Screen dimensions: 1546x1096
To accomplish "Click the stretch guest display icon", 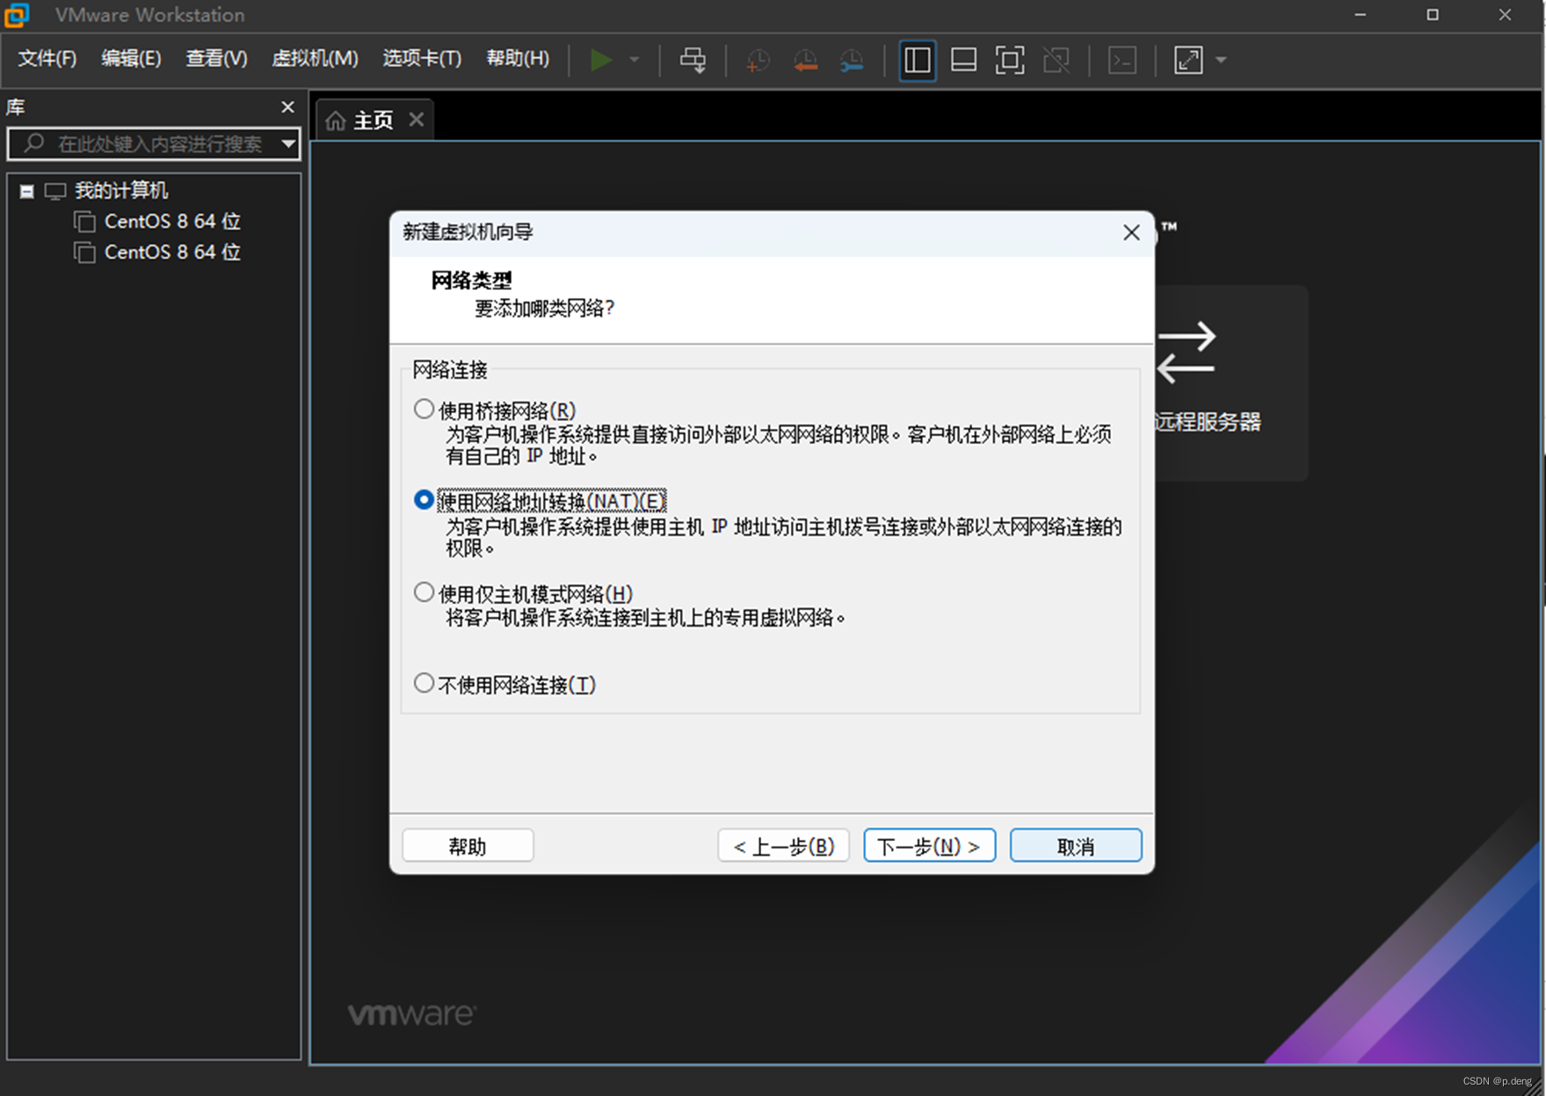I will pos(1188,60).
